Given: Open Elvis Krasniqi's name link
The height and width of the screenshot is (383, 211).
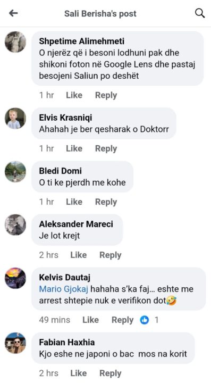Looking at the screenshot, I should [65, 118].
